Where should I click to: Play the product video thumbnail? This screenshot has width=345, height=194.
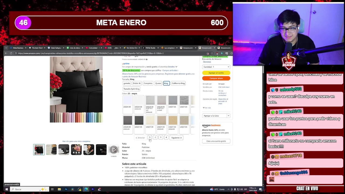tap(114, 150)
